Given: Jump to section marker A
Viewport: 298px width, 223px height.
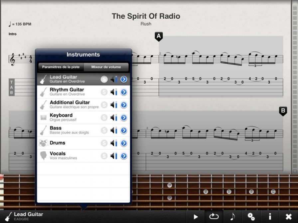Looking at the screenshot, I should tap(159, 36).
